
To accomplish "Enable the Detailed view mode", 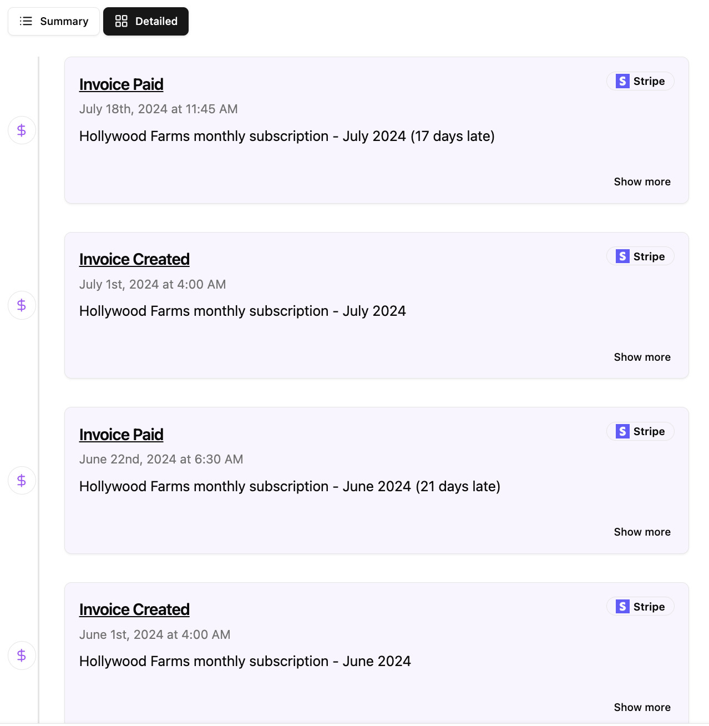I will (x=145, y=21).
